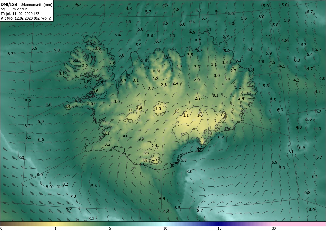Viewport: 326px width, 231px height.
Task: Click the map value "8.2"
Action: (x=65, y=184)
